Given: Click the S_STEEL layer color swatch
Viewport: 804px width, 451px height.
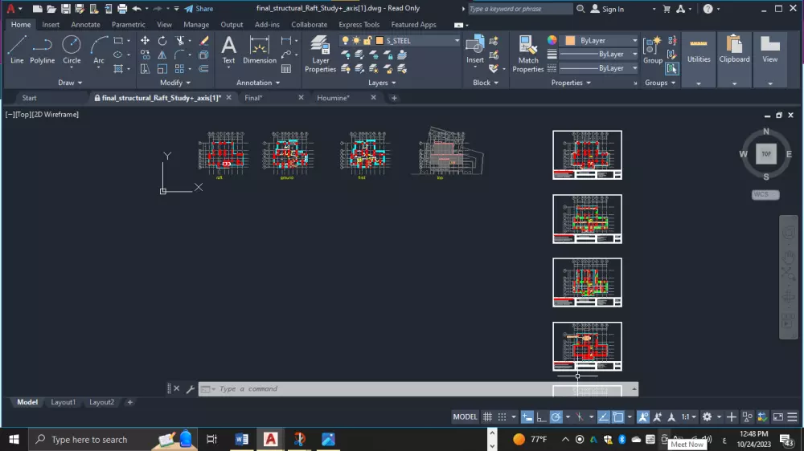Looking at the screenshot, I should 379,40.
